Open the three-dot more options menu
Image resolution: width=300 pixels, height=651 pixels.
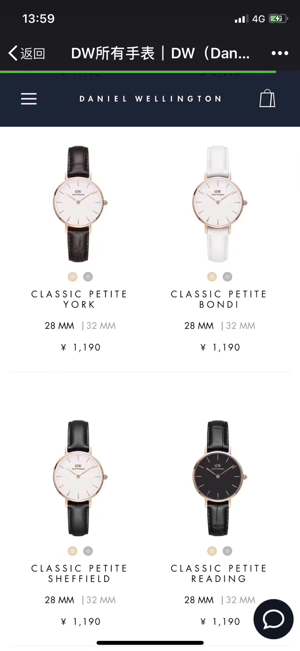(x=280, y=53)
